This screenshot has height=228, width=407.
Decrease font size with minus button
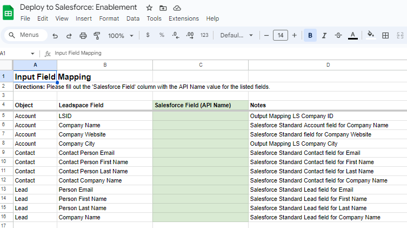[x=266, y=35]
